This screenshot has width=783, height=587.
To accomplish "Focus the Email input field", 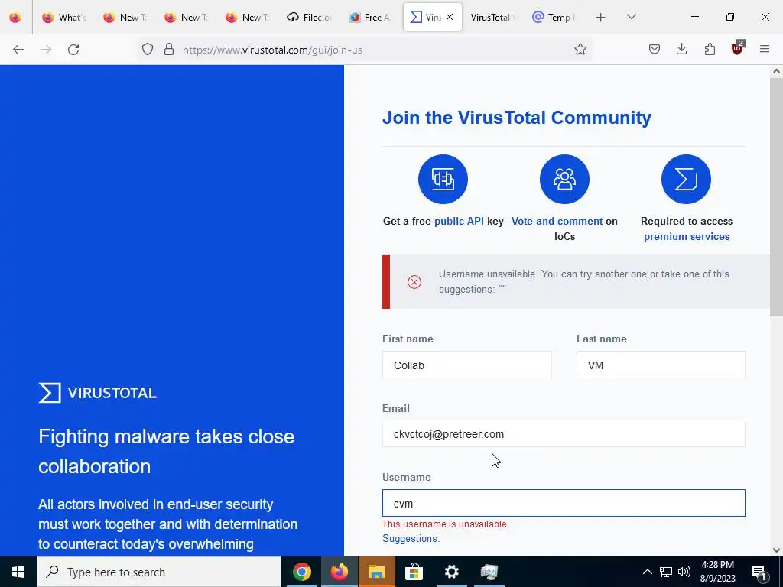I will coord(564,434).
